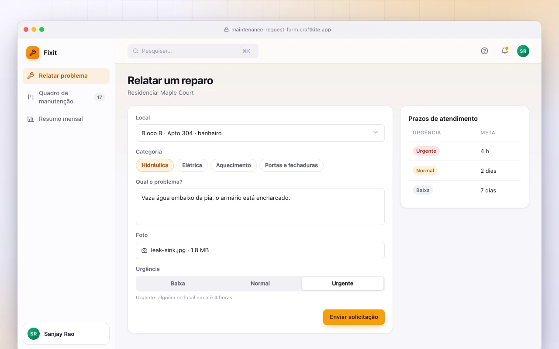
Task: Click the problem description text area
Action: point(260,207)
